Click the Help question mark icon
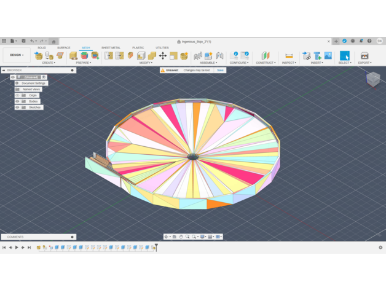Viewport: 386px width, 290px height. (369, 41)
